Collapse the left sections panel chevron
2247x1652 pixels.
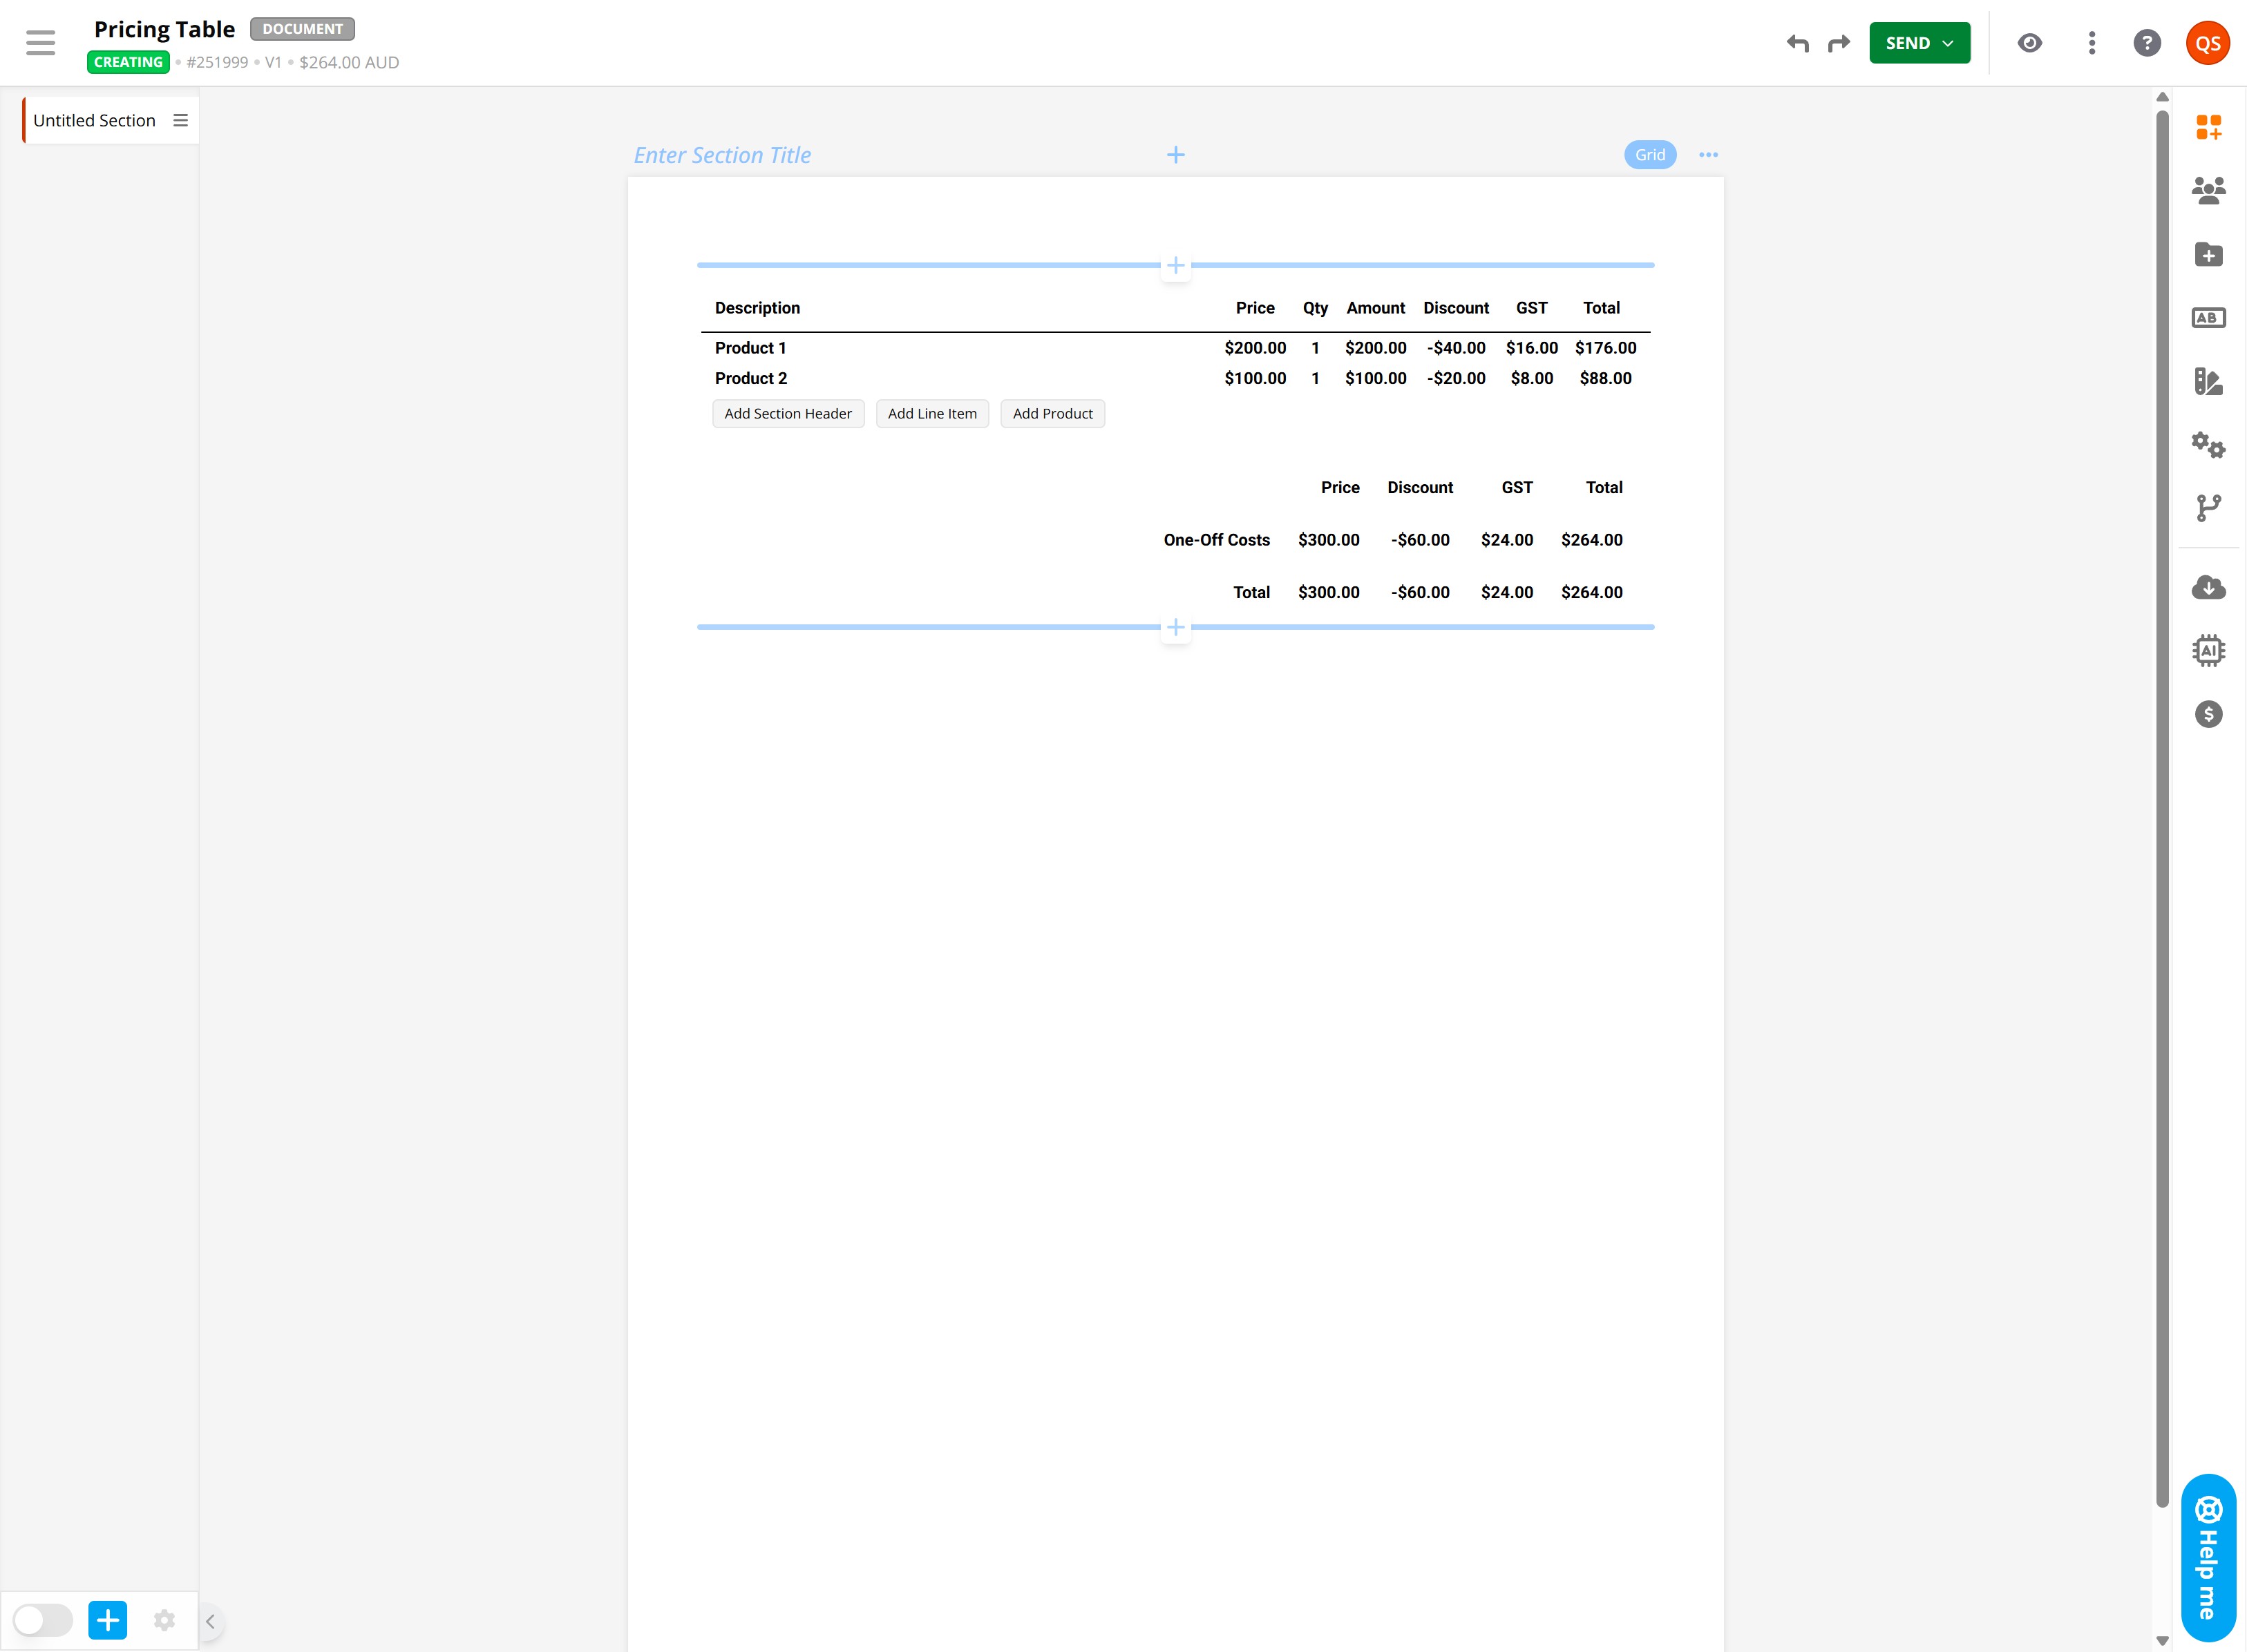(210, 1622)
